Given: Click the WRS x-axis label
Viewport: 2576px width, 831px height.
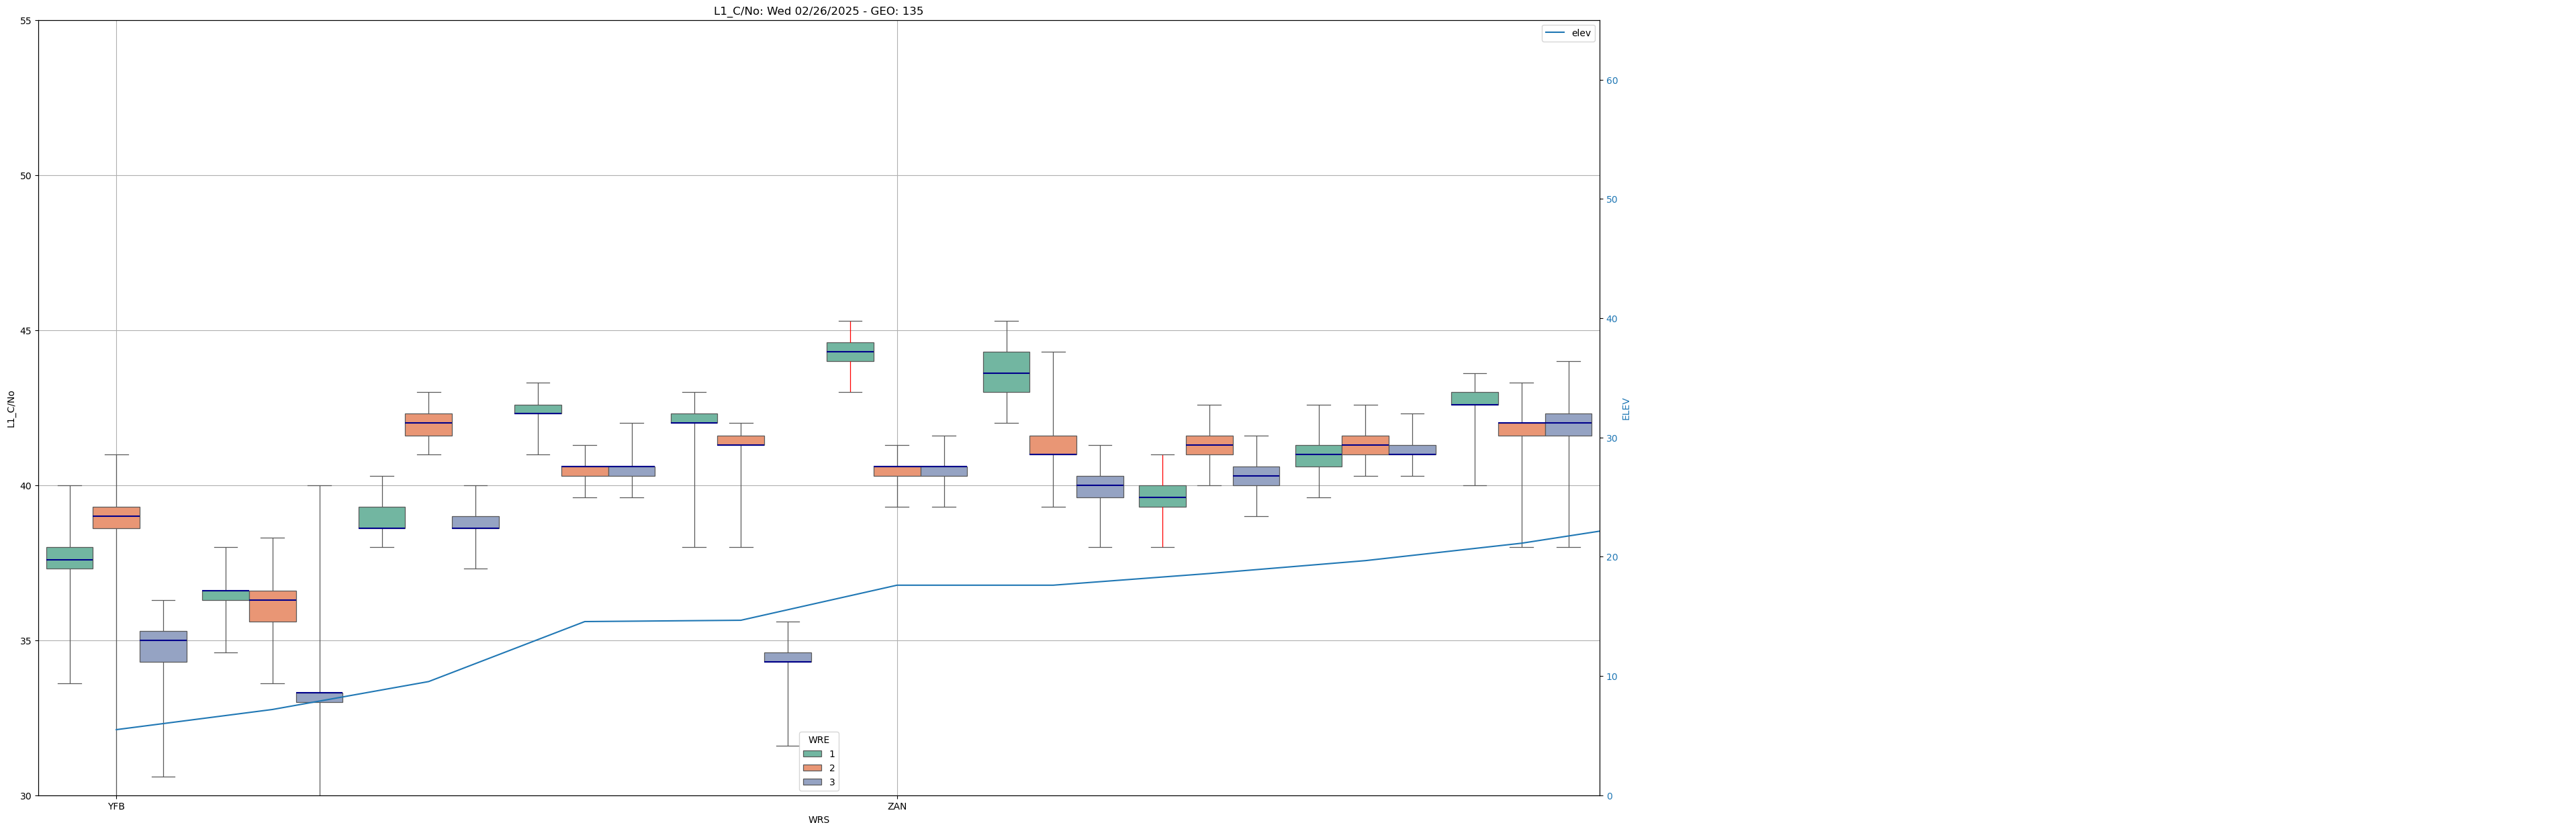Looking at the screenshot, I should pyautogui.click(x=818, y=820).
